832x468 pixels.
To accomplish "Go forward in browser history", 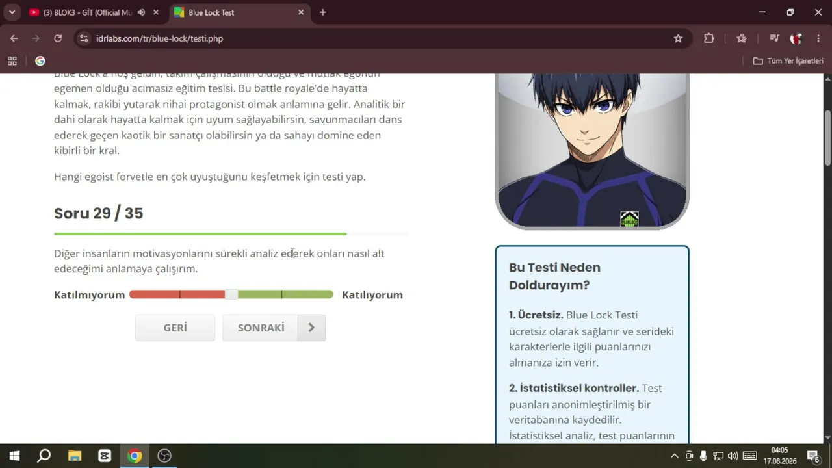I will pos(36,38).
